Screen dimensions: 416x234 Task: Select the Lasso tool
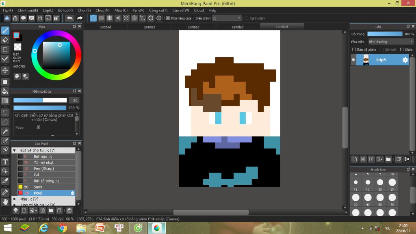click(x=5, y=122)
